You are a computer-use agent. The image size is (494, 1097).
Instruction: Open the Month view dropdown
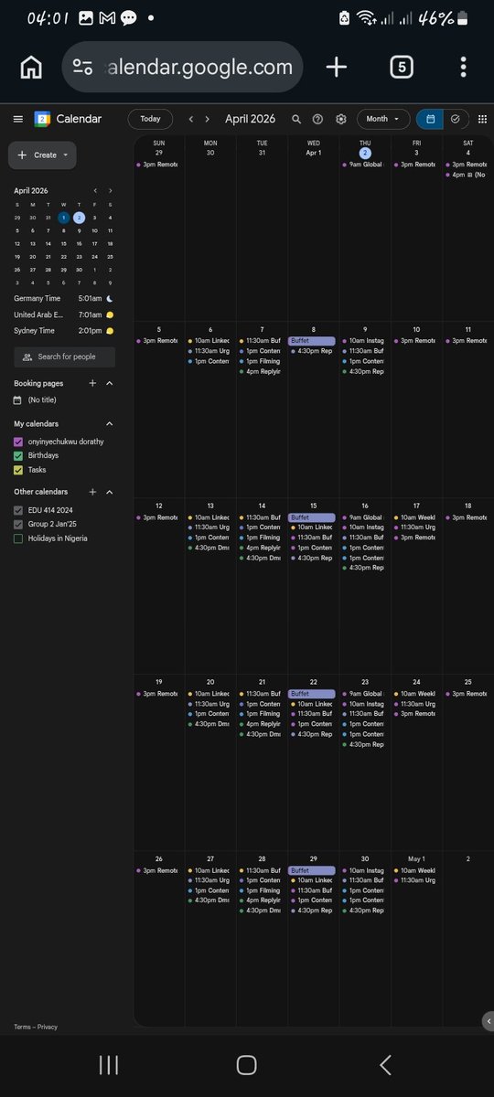[x=383, y=119]
